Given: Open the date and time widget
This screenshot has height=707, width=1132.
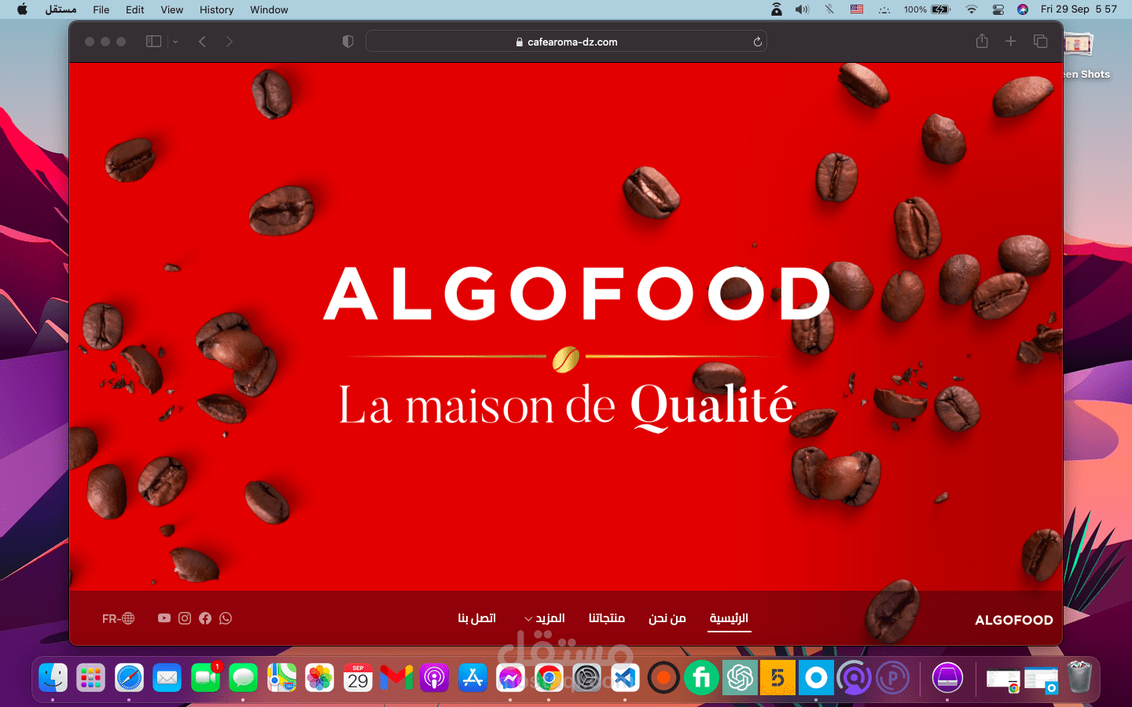Looking at the screenshot, I should [x=1079, y=9].
